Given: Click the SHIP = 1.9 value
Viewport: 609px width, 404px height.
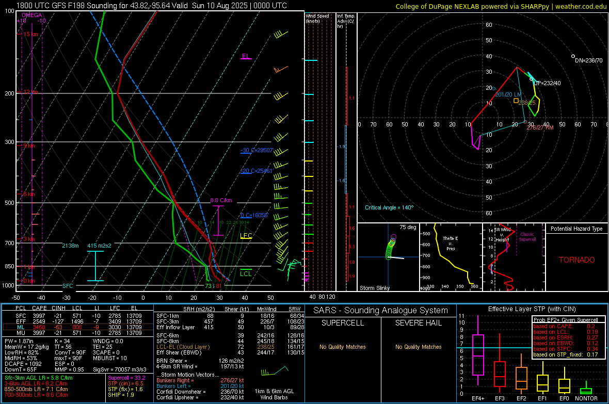Looking at the screenshot, I should (x=121, y=395).
